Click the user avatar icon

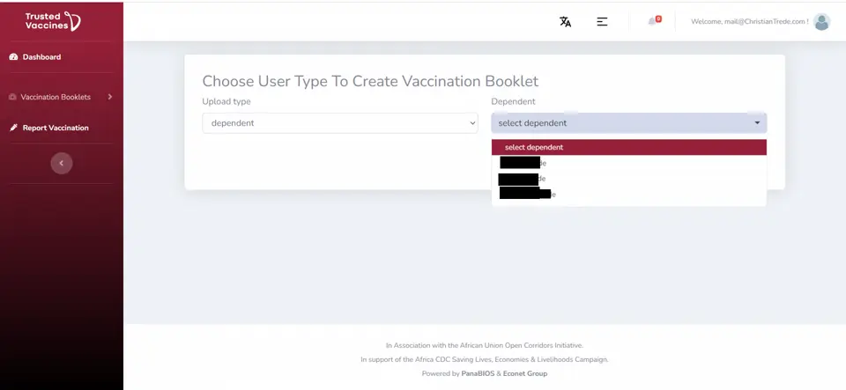(821, 21)
